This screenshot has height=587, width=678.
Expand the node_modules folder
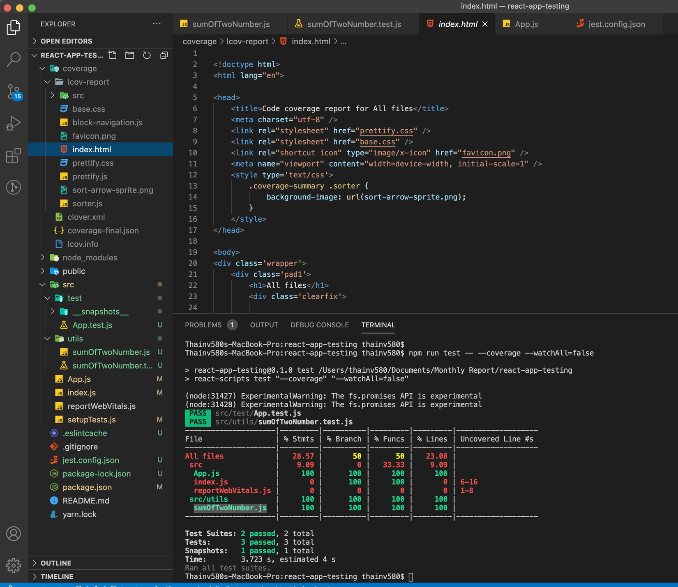[90, 257]
